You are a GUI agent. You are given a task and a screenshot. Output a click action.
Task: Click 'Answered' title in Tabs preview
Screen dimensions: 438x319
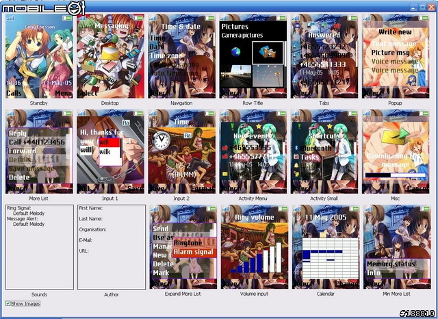tap(324, 35)
